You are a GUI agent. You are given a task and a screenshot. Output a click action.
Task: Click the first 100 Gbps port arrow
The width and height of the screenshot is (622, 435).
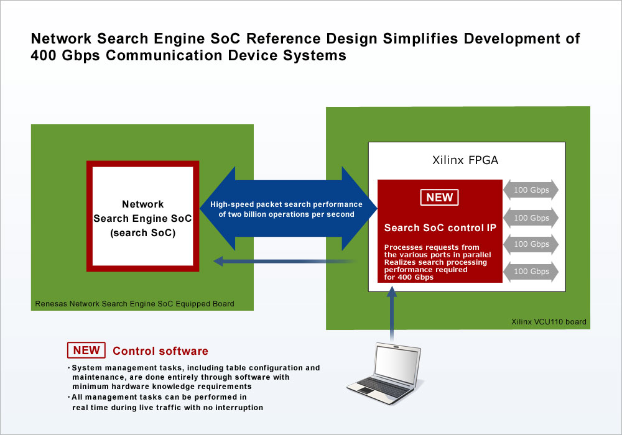coord(530,191)
